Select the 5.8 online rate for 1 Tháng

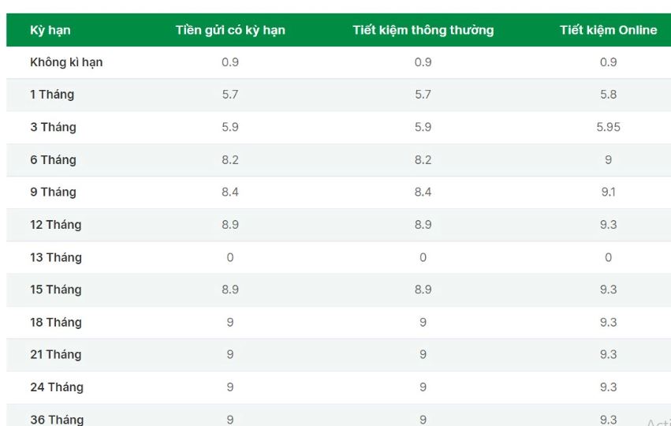(608, 94)
